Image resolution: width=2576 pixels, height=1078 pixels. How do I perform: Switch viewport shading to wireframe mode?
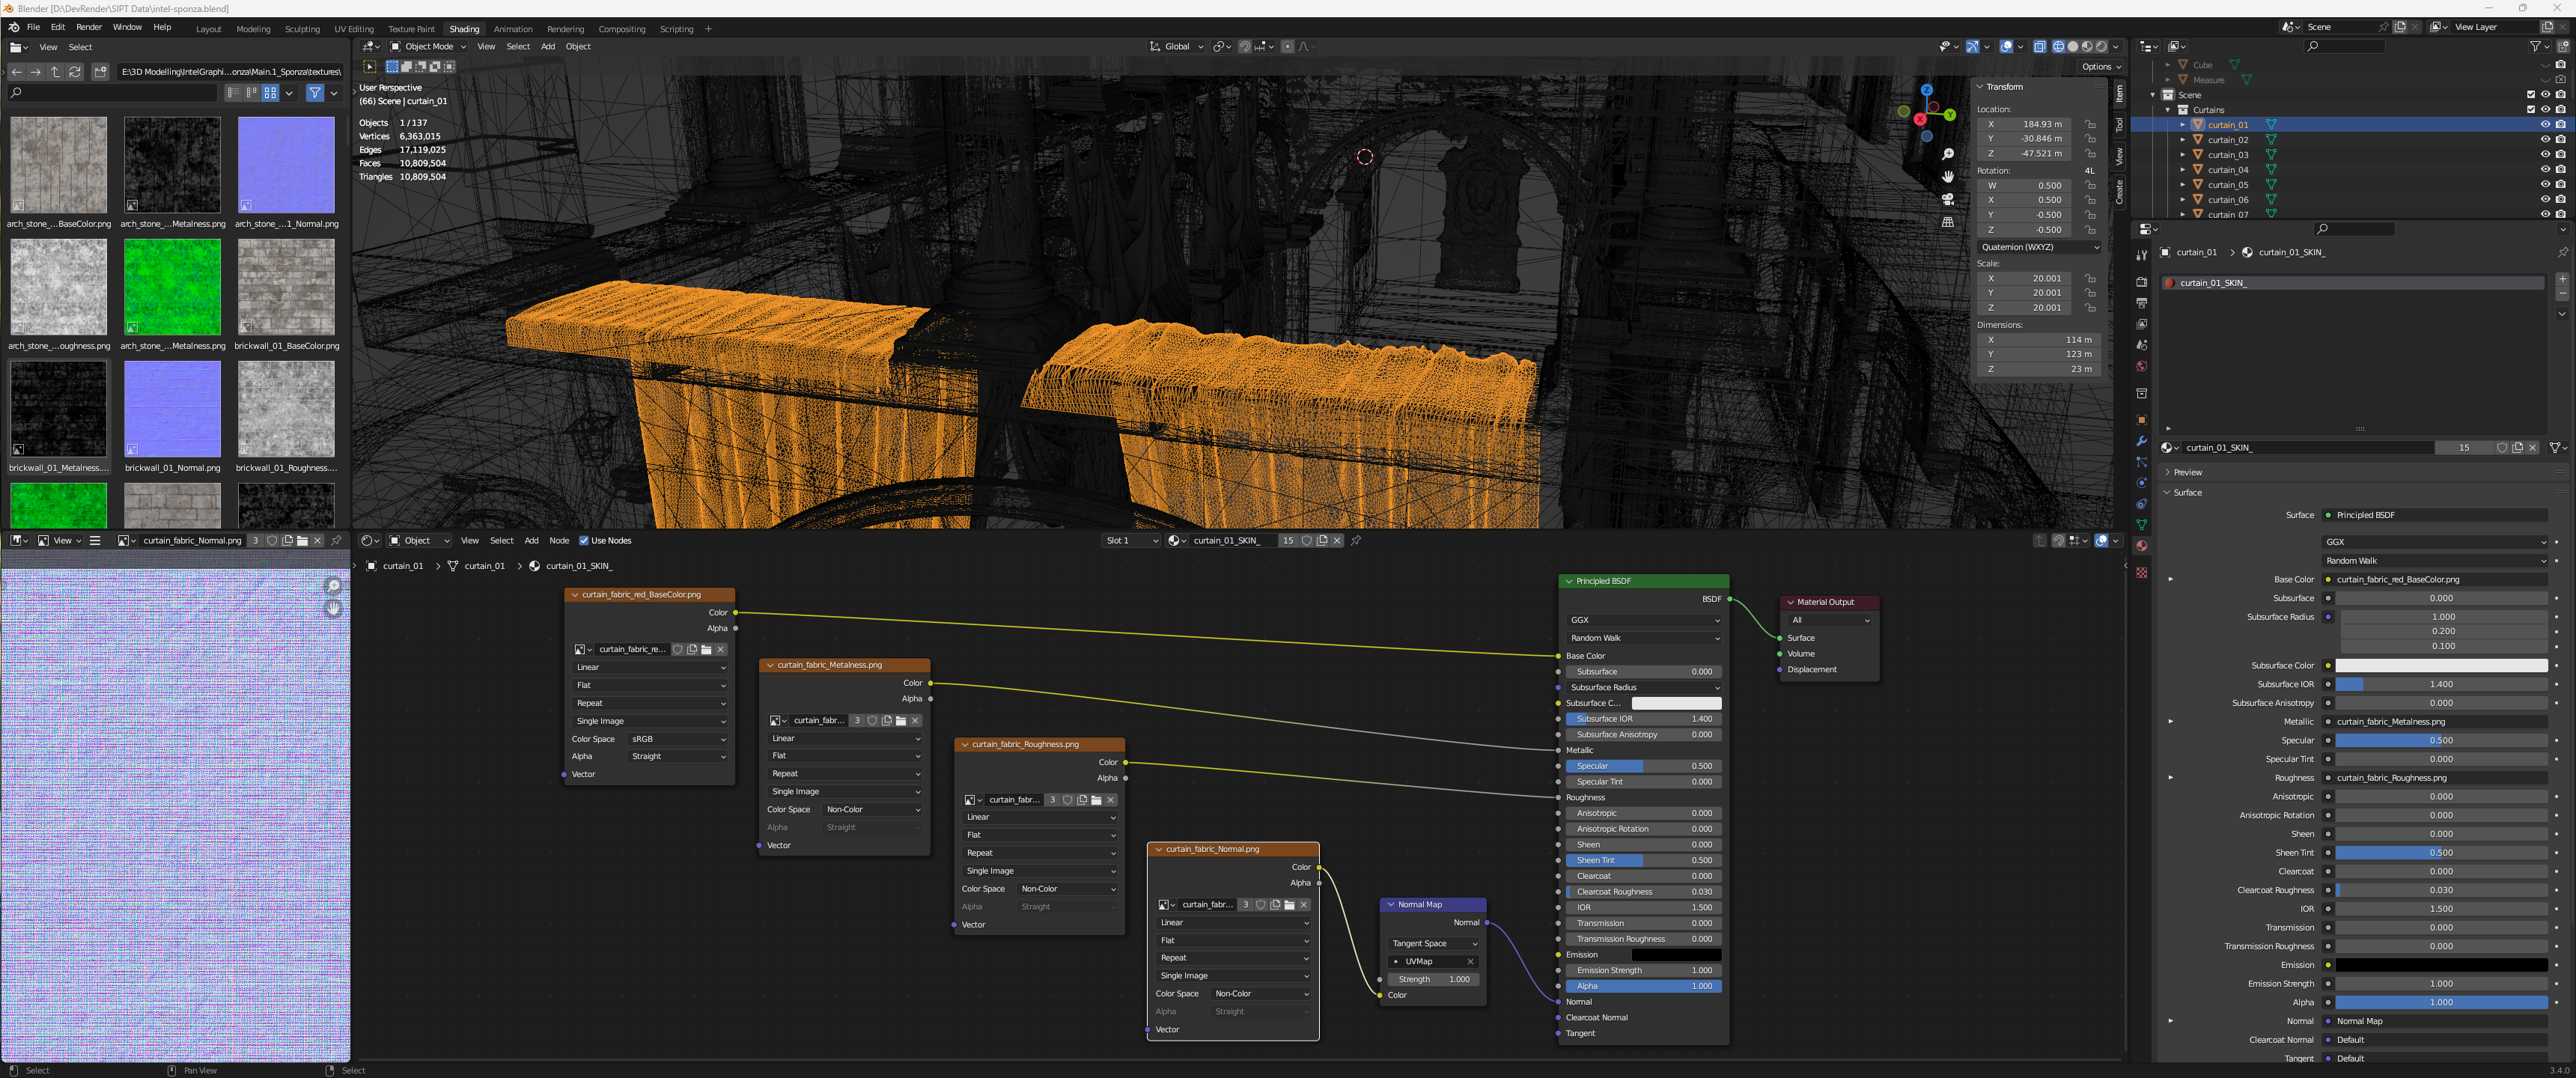coord(2058,47)
